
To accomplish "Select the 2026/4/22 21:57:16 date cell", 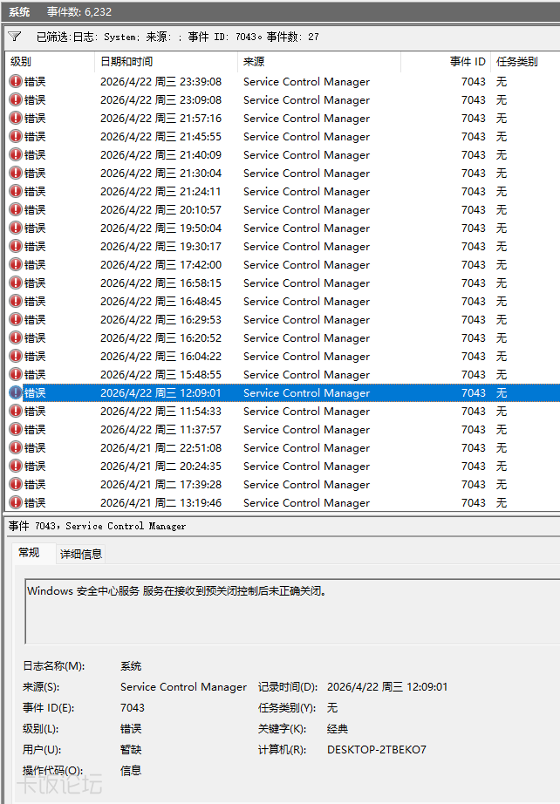I will tap(161, 119).
